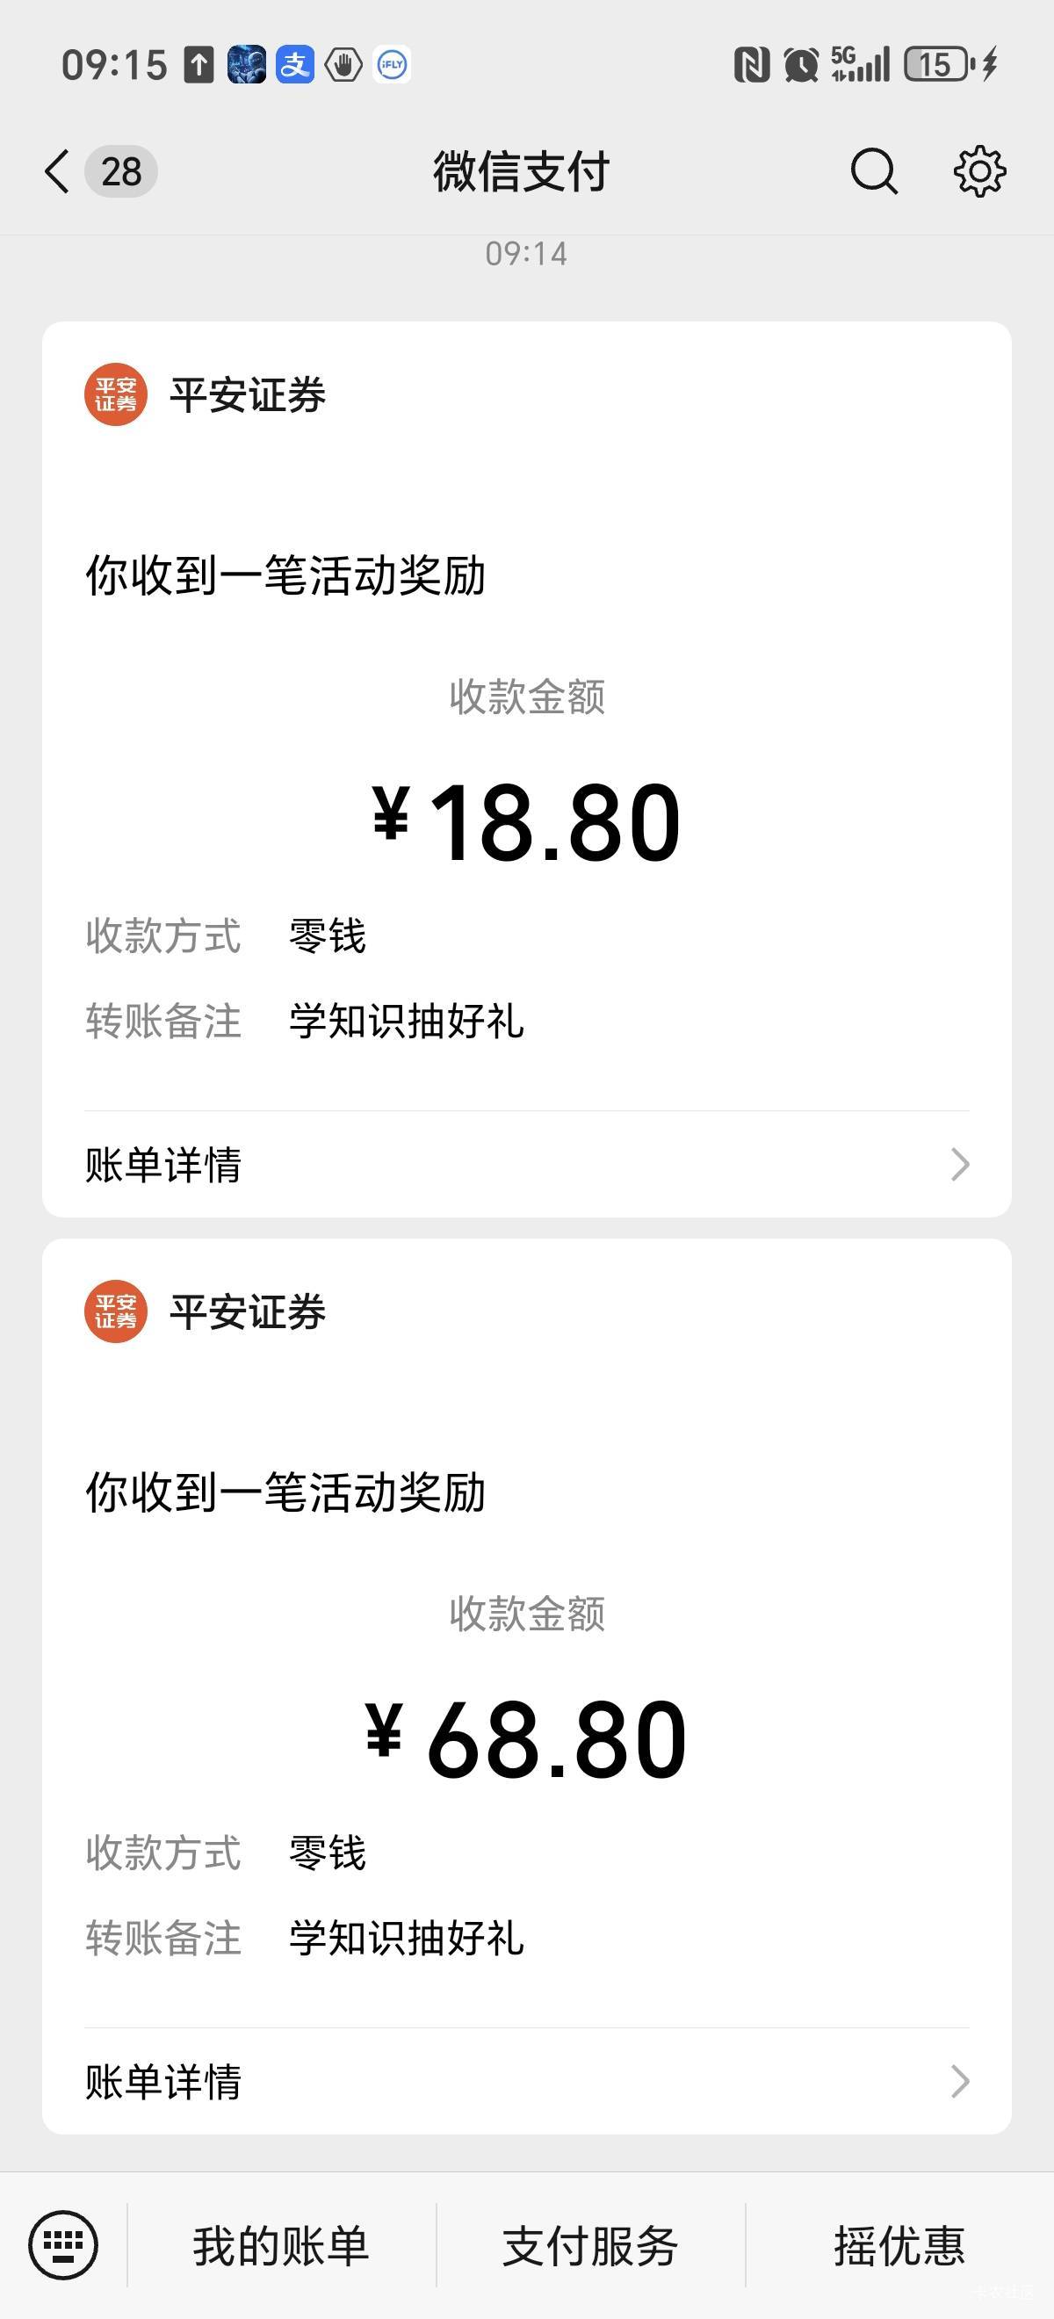1054x2319 pixels.
Task: Tap the battery indicator showing 15
Action: click(x=937, y=65)
